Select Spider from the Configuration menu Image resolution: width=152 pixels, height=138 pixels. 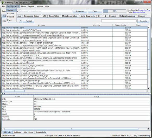point(10,10)
